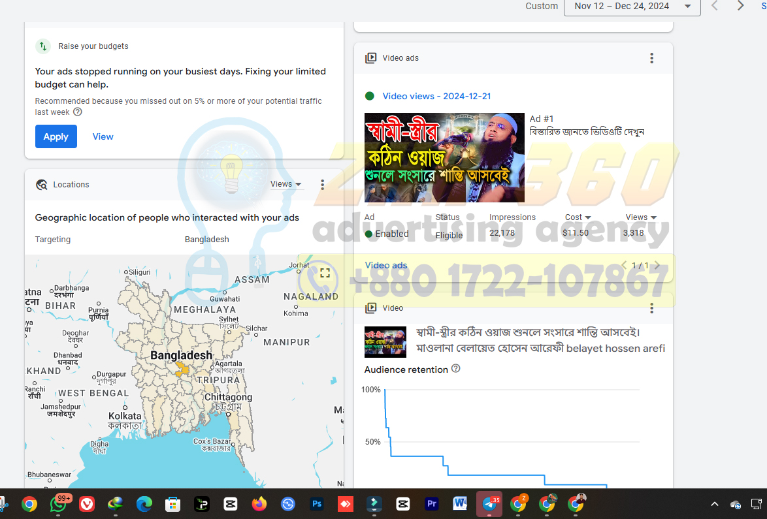Open the Video ads card three-dot menu

pos(651,58)
